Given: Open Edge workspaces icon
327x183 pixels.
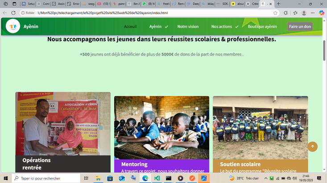Looking at the screenshot, I should click(6, 4).
